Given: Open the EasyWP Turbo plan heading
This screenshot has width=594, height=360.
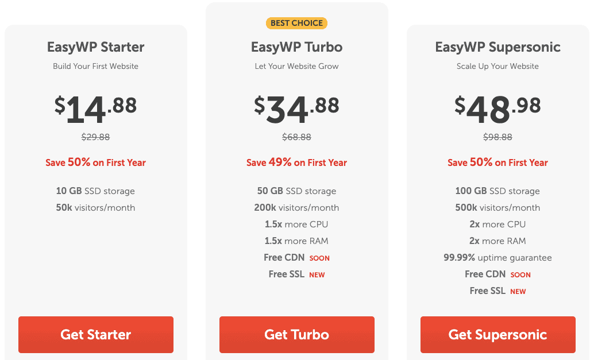Looking at the screenshot, I should 296,47.
